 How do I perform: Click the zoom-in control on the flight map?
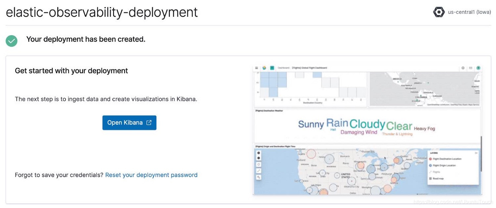pyautogui.click(x=258, y=153)
